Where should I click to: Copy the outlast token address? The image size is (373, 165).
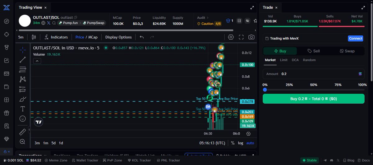click(x=76, y=18)
